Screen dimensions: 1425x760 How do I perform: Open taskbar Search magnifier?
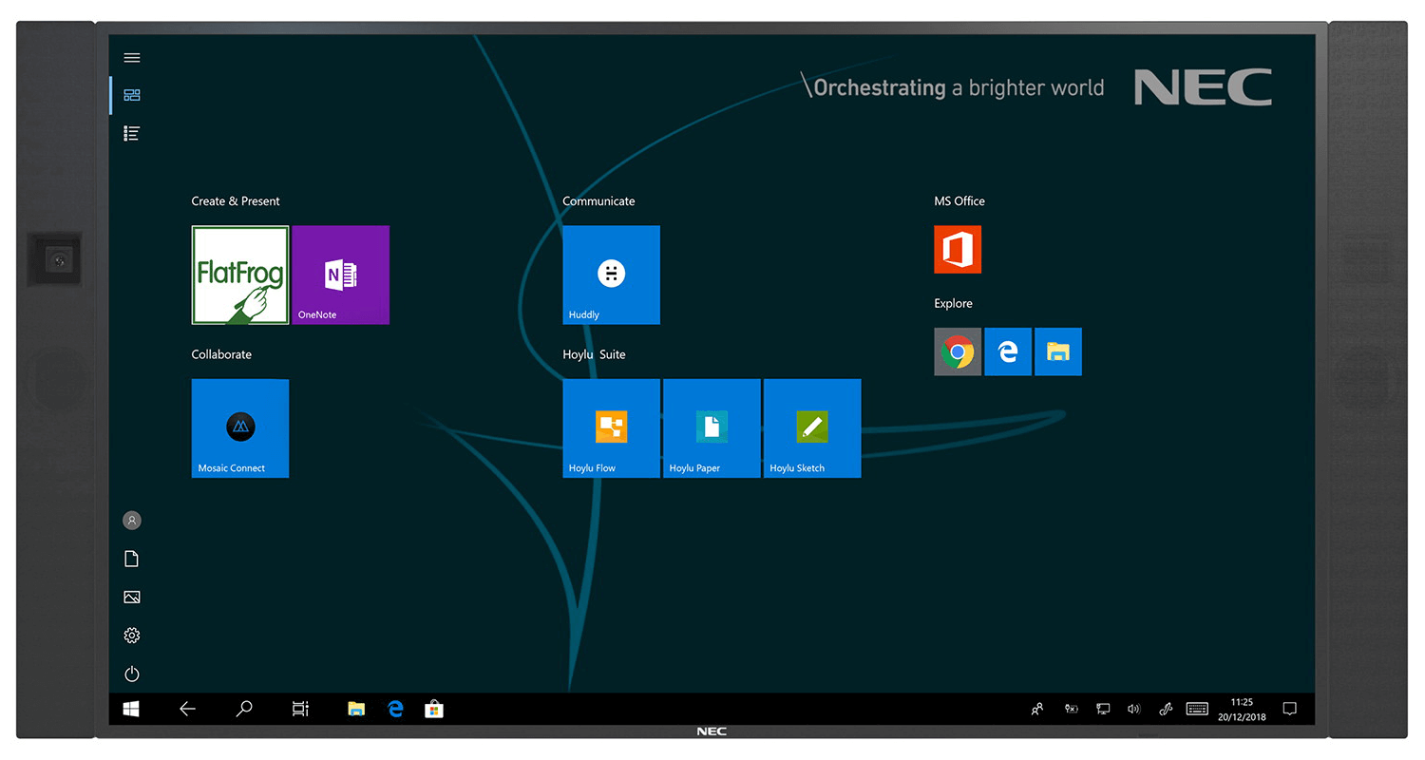[244, 709]
